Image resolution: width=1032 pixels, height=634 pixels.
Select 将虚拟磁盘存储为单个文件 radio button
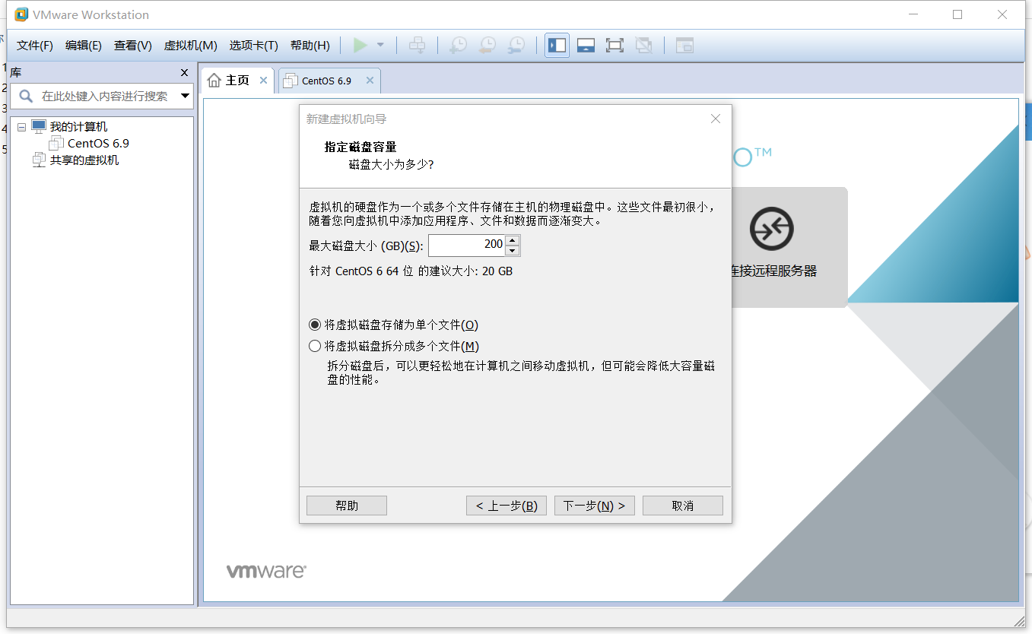coord(315,325)
